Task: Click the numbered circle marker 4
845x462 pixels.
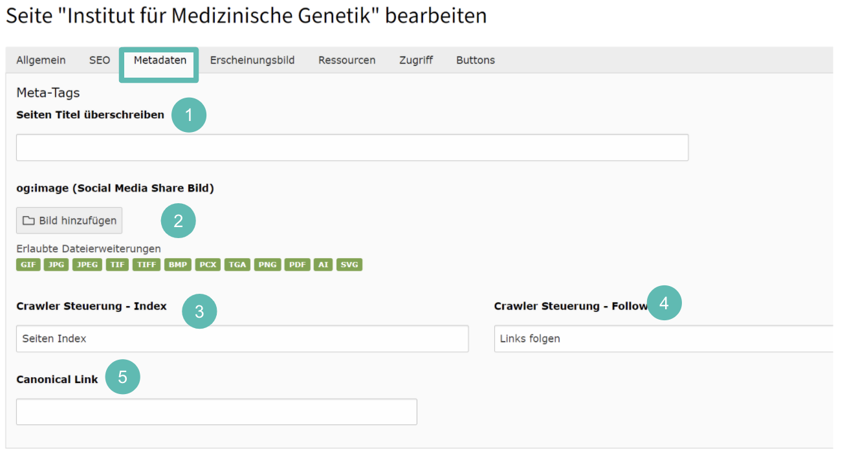Action: [x=664, y=302]
